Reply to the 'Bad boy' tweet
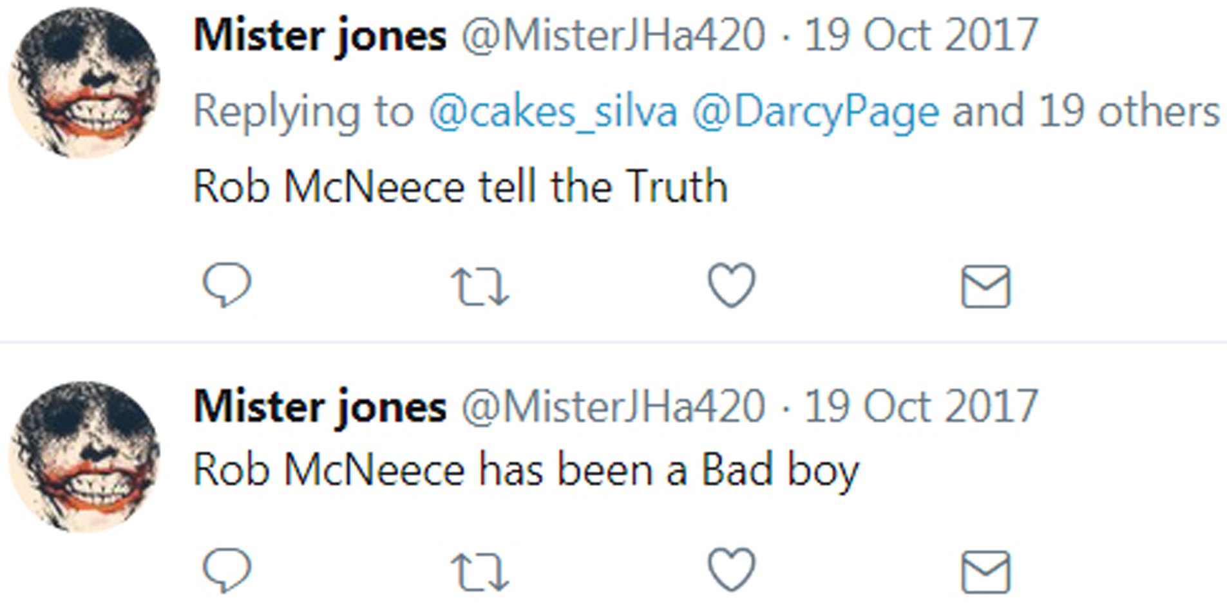The image size is (1227, 607). (227, 570)
